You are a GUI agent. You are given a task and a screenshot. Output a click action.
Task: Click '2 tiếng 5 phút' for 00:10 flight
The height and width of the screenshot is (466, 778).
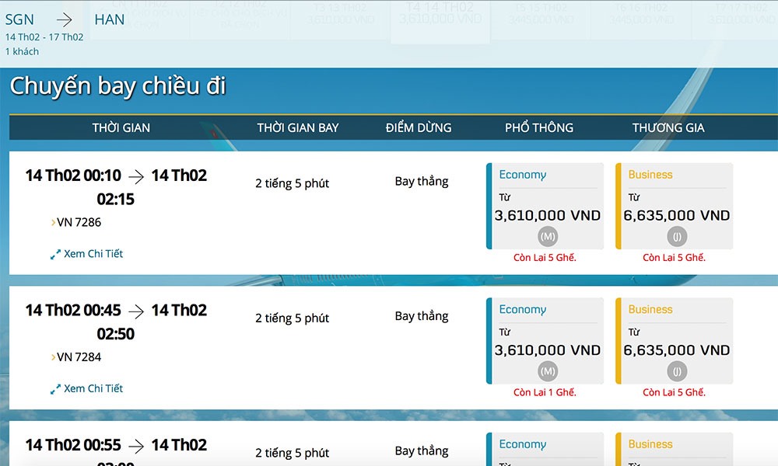click(x=293, y=183)
